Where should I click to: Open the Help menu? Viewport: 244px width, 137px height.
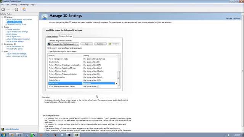coord(32,5)
